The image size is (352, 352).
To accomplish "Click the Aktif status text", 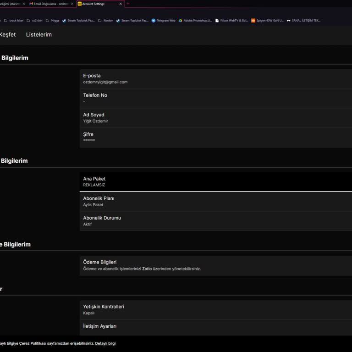I will (88, 224).
